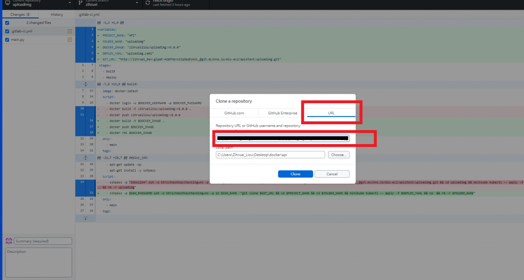This screenshot has height=280, width=524.
Task: Select .gitlab-ci.yml in the changes list
Action: click(39, 31)
